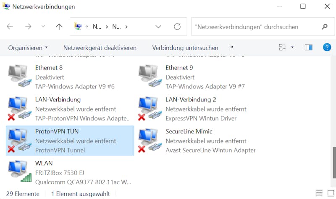Toggle the preview pane icon
Viewport: 336px width, 199px height.
[308, 47]
